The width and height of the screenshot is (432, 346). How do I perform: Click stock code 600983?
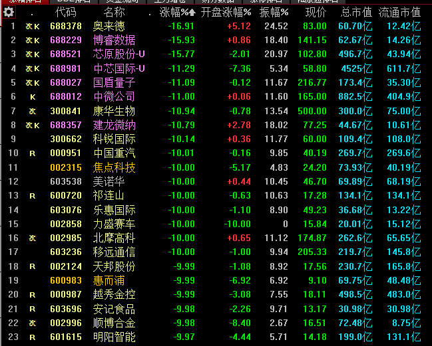(x=66, y=280)
